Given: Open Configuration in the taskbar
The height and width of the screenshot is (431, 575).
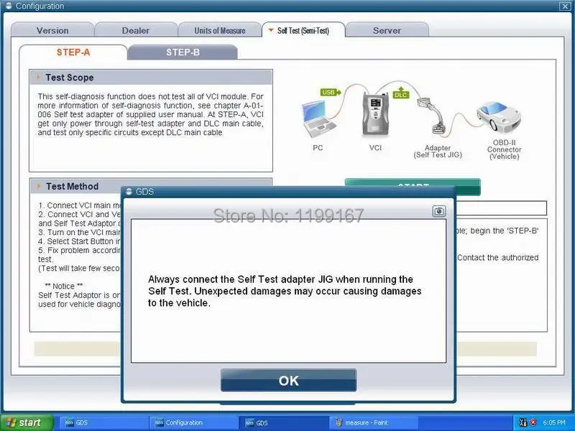Looking at the screenshot, I should tap(193, 422).
